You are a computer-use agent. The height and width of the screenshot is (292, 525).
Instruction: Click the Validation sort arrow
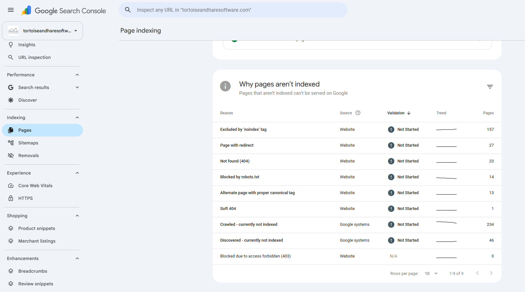tap(409, 113)
